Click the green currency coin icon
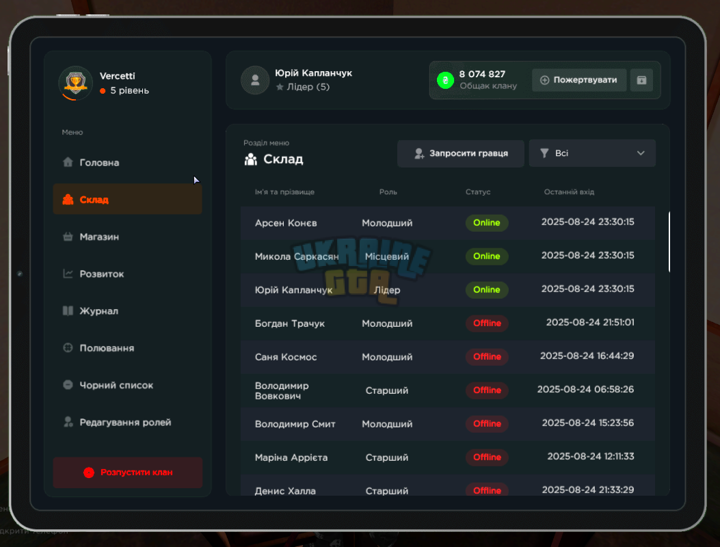 pyautogui.click(x=445, y=80)
